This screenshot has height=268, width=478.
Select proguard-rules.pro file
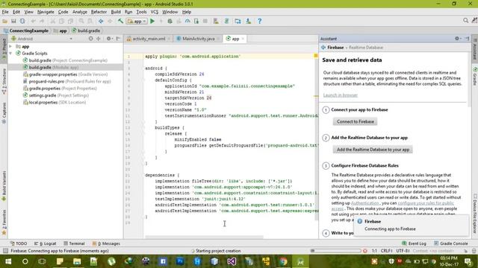pyautogui.click(x=66, y=81)
